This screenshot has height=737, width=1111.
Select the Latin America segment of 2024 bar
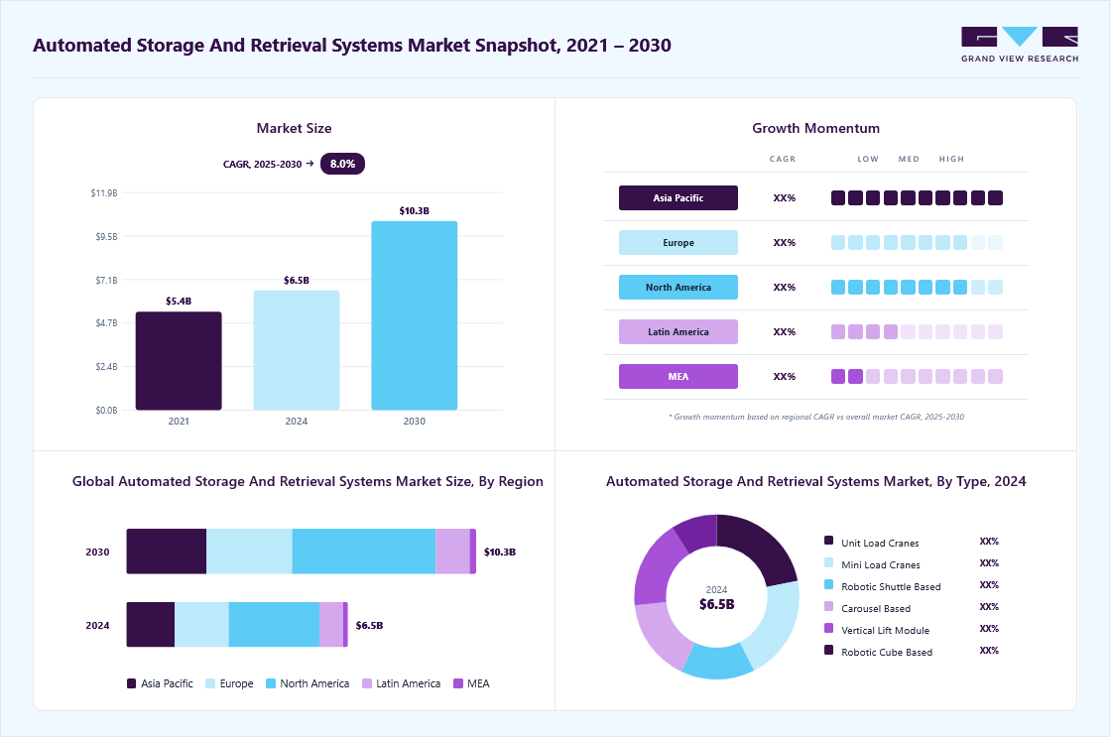[331, 624]
